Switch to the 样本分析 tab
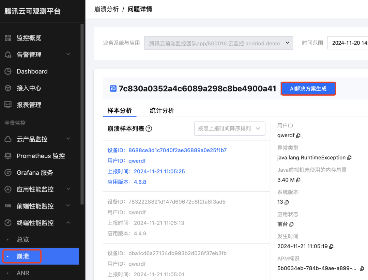Image resolution: width=368 pixels, height=280 pixels. click(x=120, y=111)
